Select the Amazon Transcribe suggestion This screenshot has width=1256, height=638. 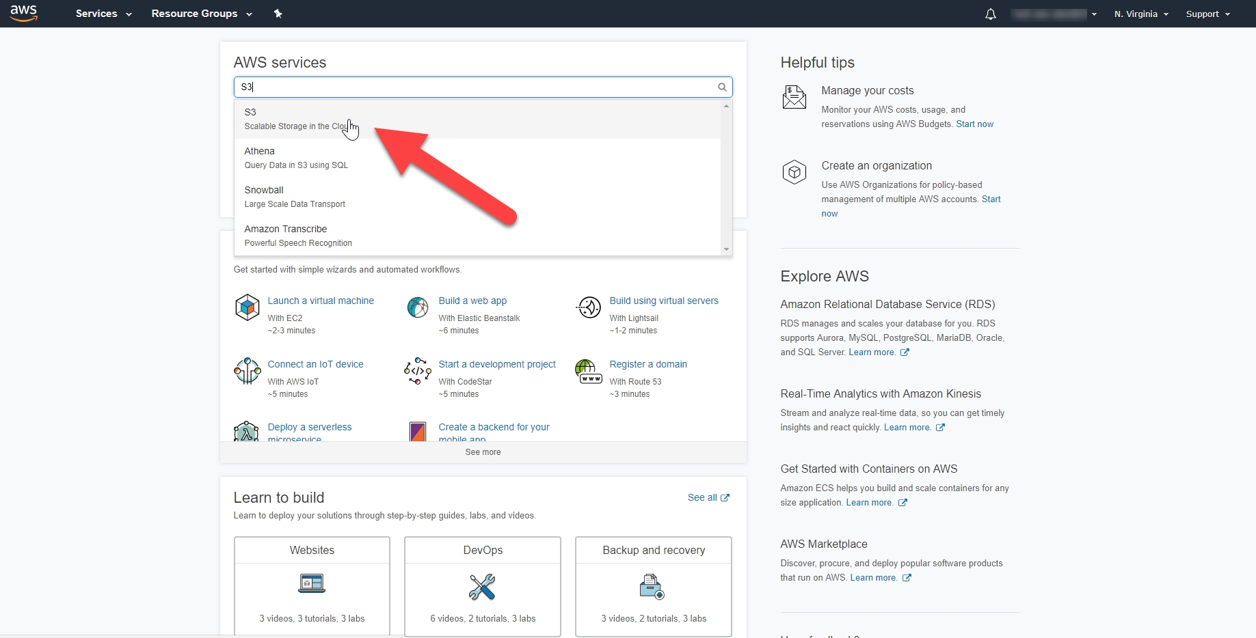tap(477, 236)
